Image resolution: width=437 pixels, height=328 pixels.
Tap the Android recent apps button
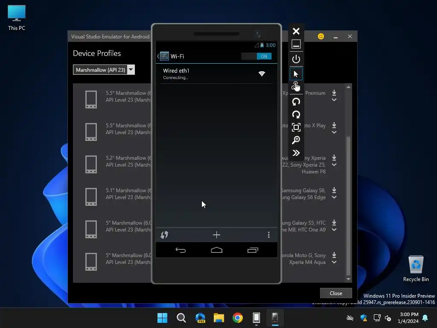click(x=253, y=250)
